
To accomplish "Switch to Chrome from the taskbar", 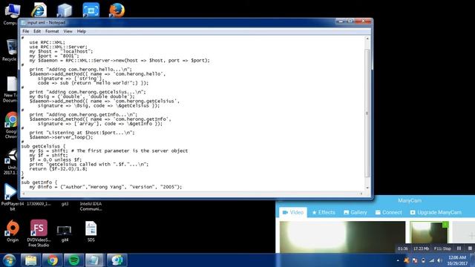I will click(52, 260).
